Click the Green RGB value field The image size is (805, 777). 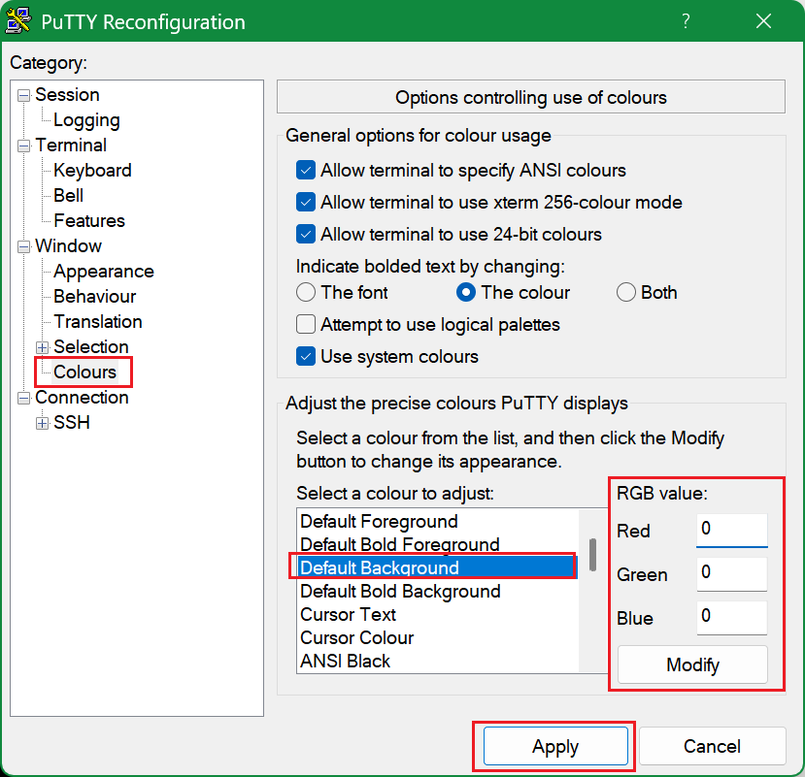[x=731, y=573]
